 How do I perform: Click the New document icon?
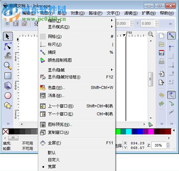[x=162, y=36]
